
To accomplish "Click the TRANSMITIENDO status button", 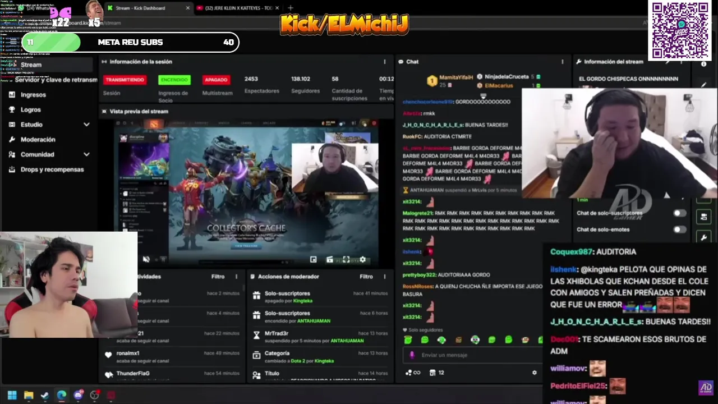I will tap(125, 80).
